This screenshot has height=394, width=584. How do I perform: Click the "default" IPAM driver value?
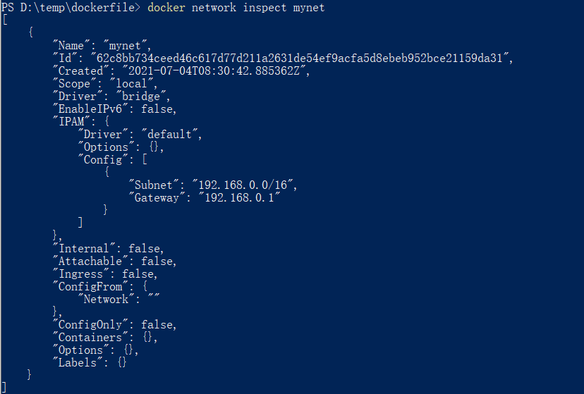coord(169,134)
